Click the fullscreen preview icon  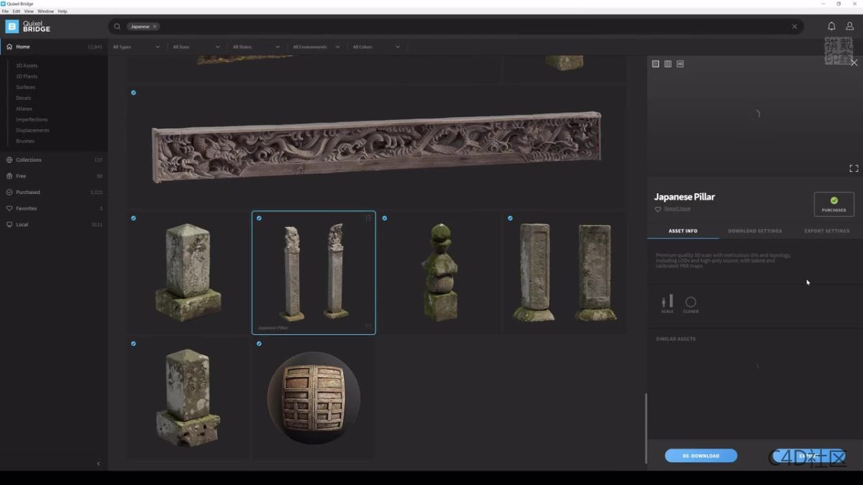[x=854, y=168]
